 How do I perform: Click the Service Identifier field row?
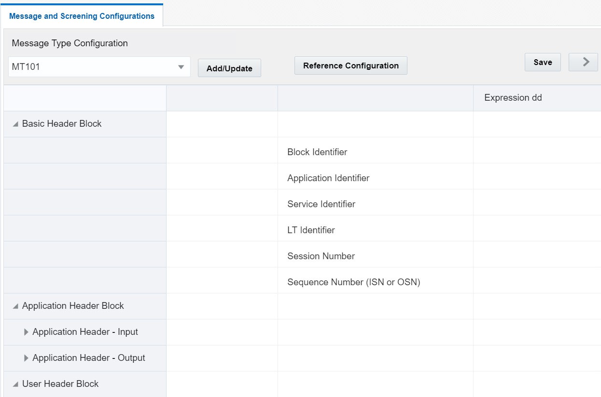point(321,204)
